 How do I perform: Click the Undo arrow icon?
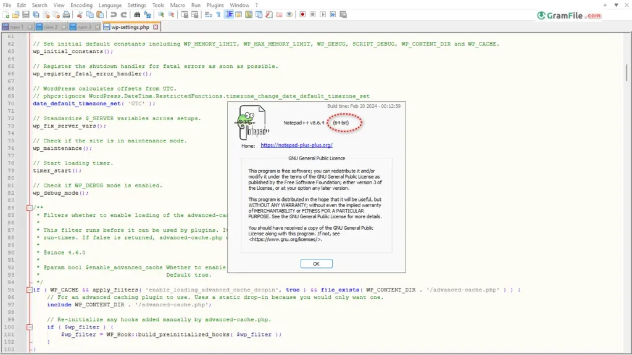[x=114, y=15]
